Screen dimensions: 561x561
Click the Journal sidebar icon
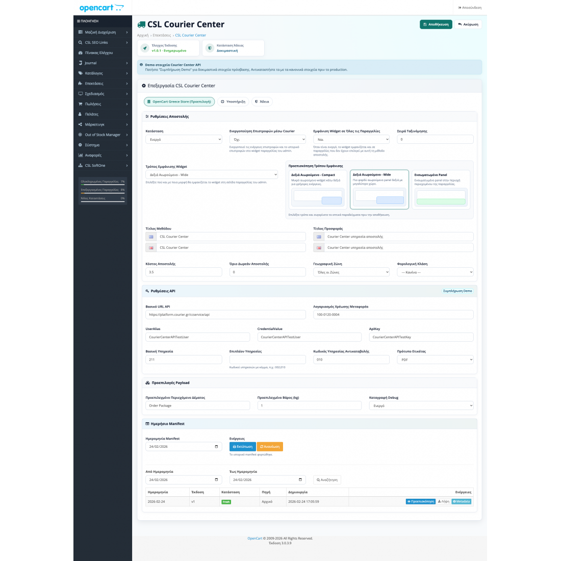pos(80,63)
